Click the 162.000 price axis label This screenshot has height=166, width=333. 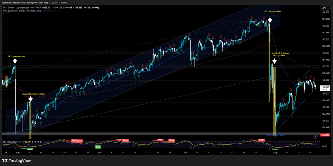click(325, 46)
